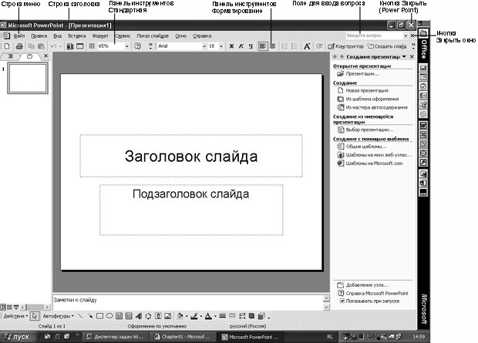Click the Fill Color bucket

180,316
